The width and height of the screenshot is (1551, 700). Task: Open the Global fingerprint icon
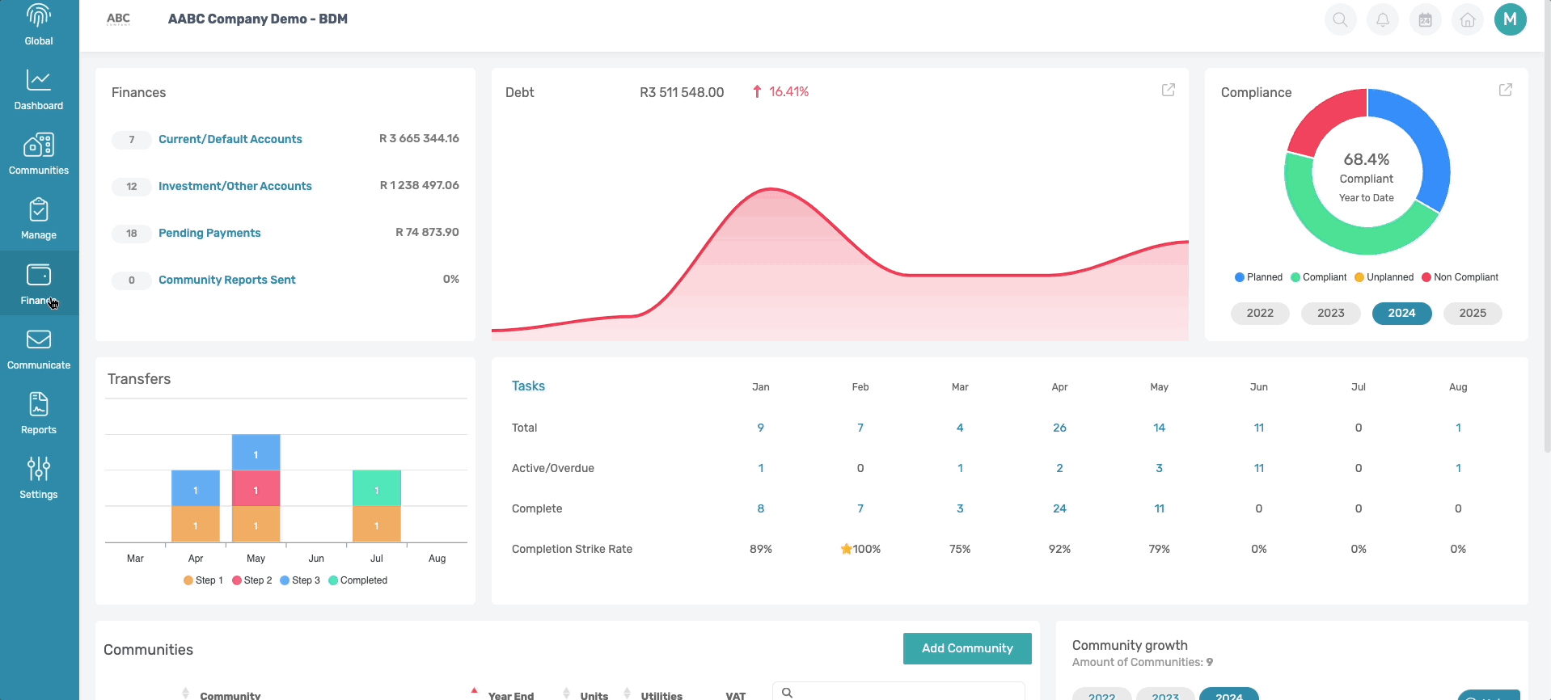click(x=39, y=16)
